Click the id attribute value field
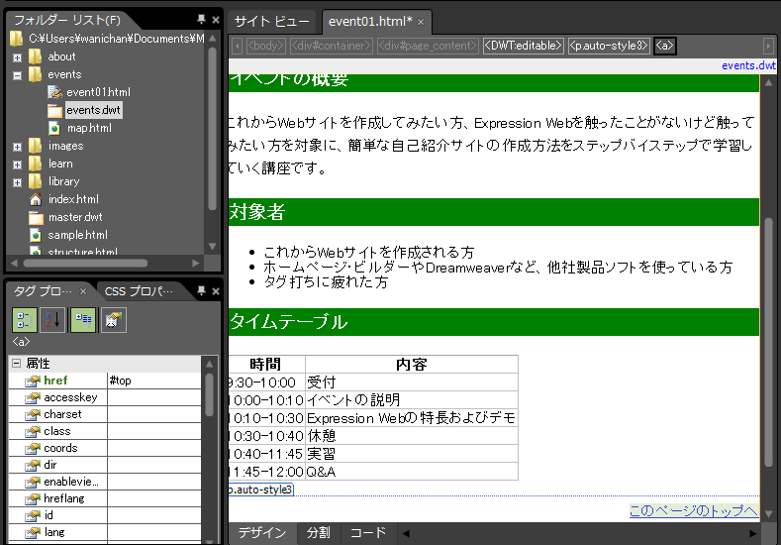This screenshot has height=545, width=781. [x=153, y=515]
